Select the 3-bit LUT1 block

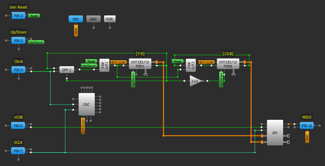click(x=104, y=65)
